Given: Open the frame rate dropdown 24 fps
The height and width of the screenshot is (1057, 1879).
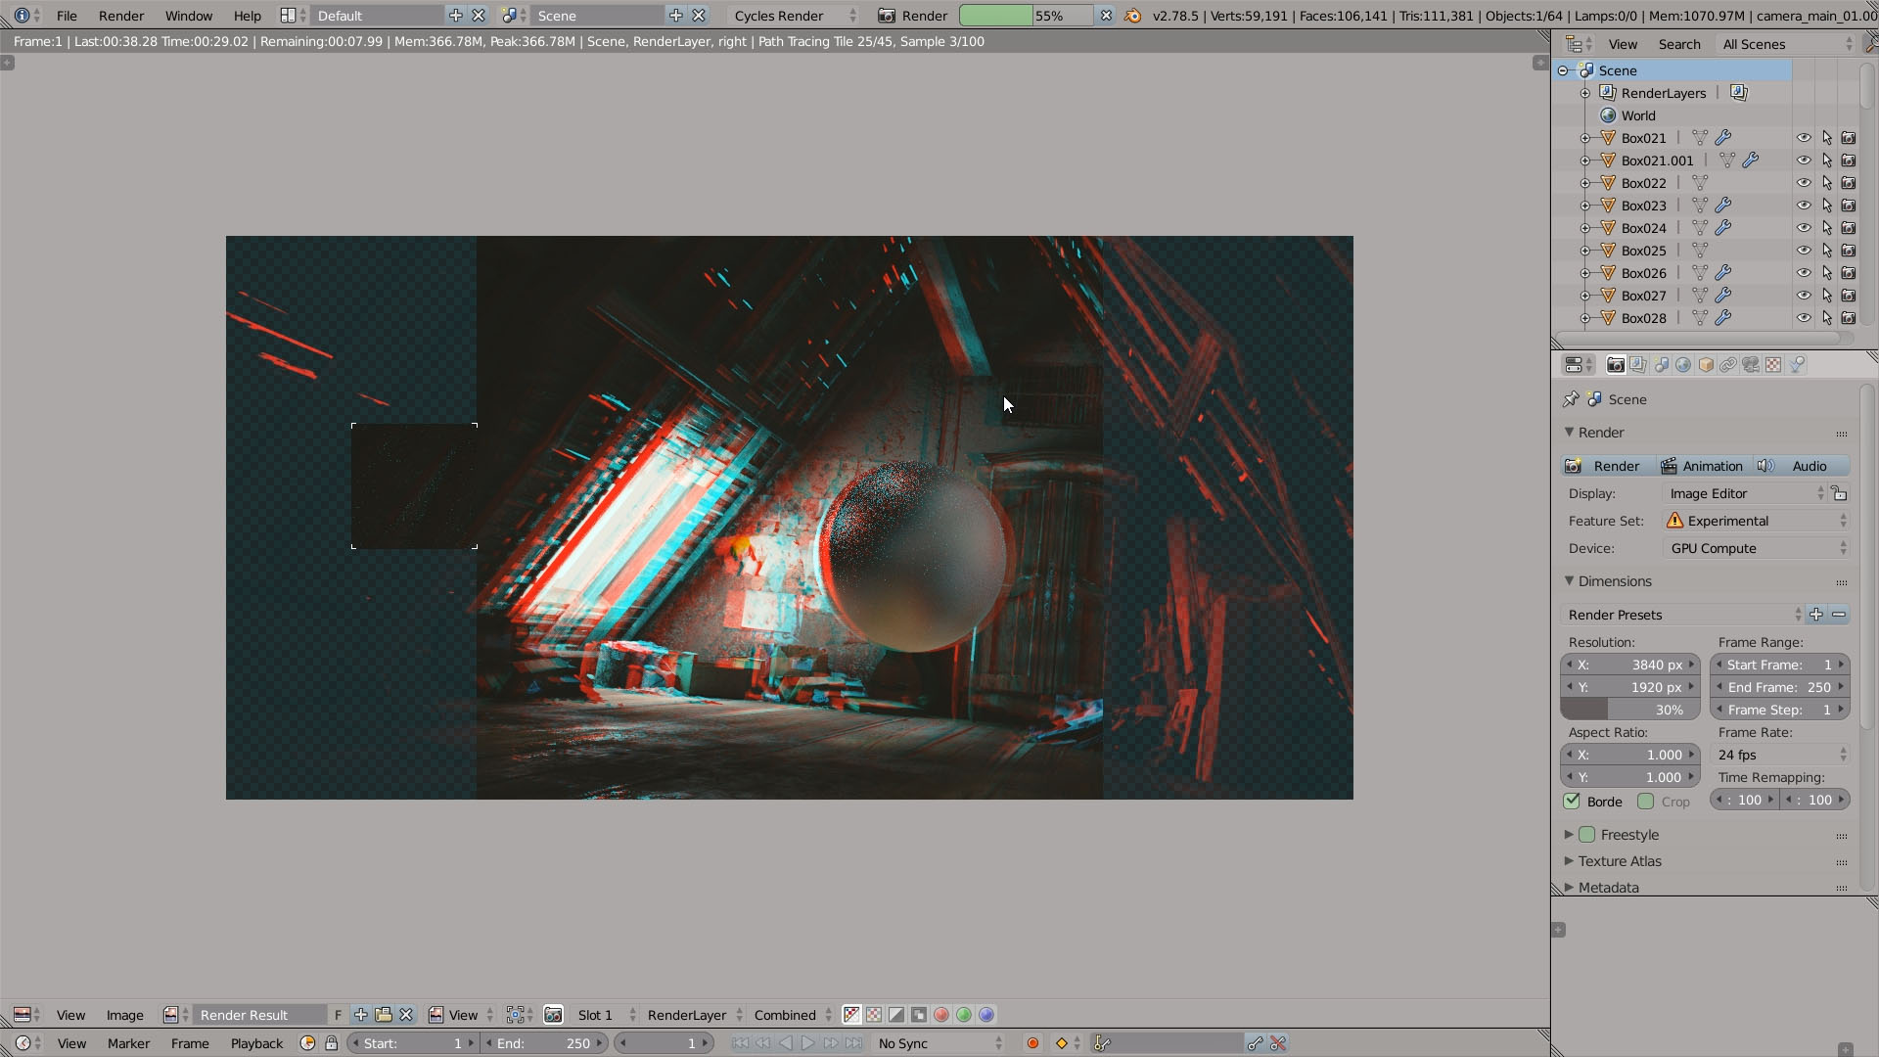Looking at the screenshot, I should 1781,755.
